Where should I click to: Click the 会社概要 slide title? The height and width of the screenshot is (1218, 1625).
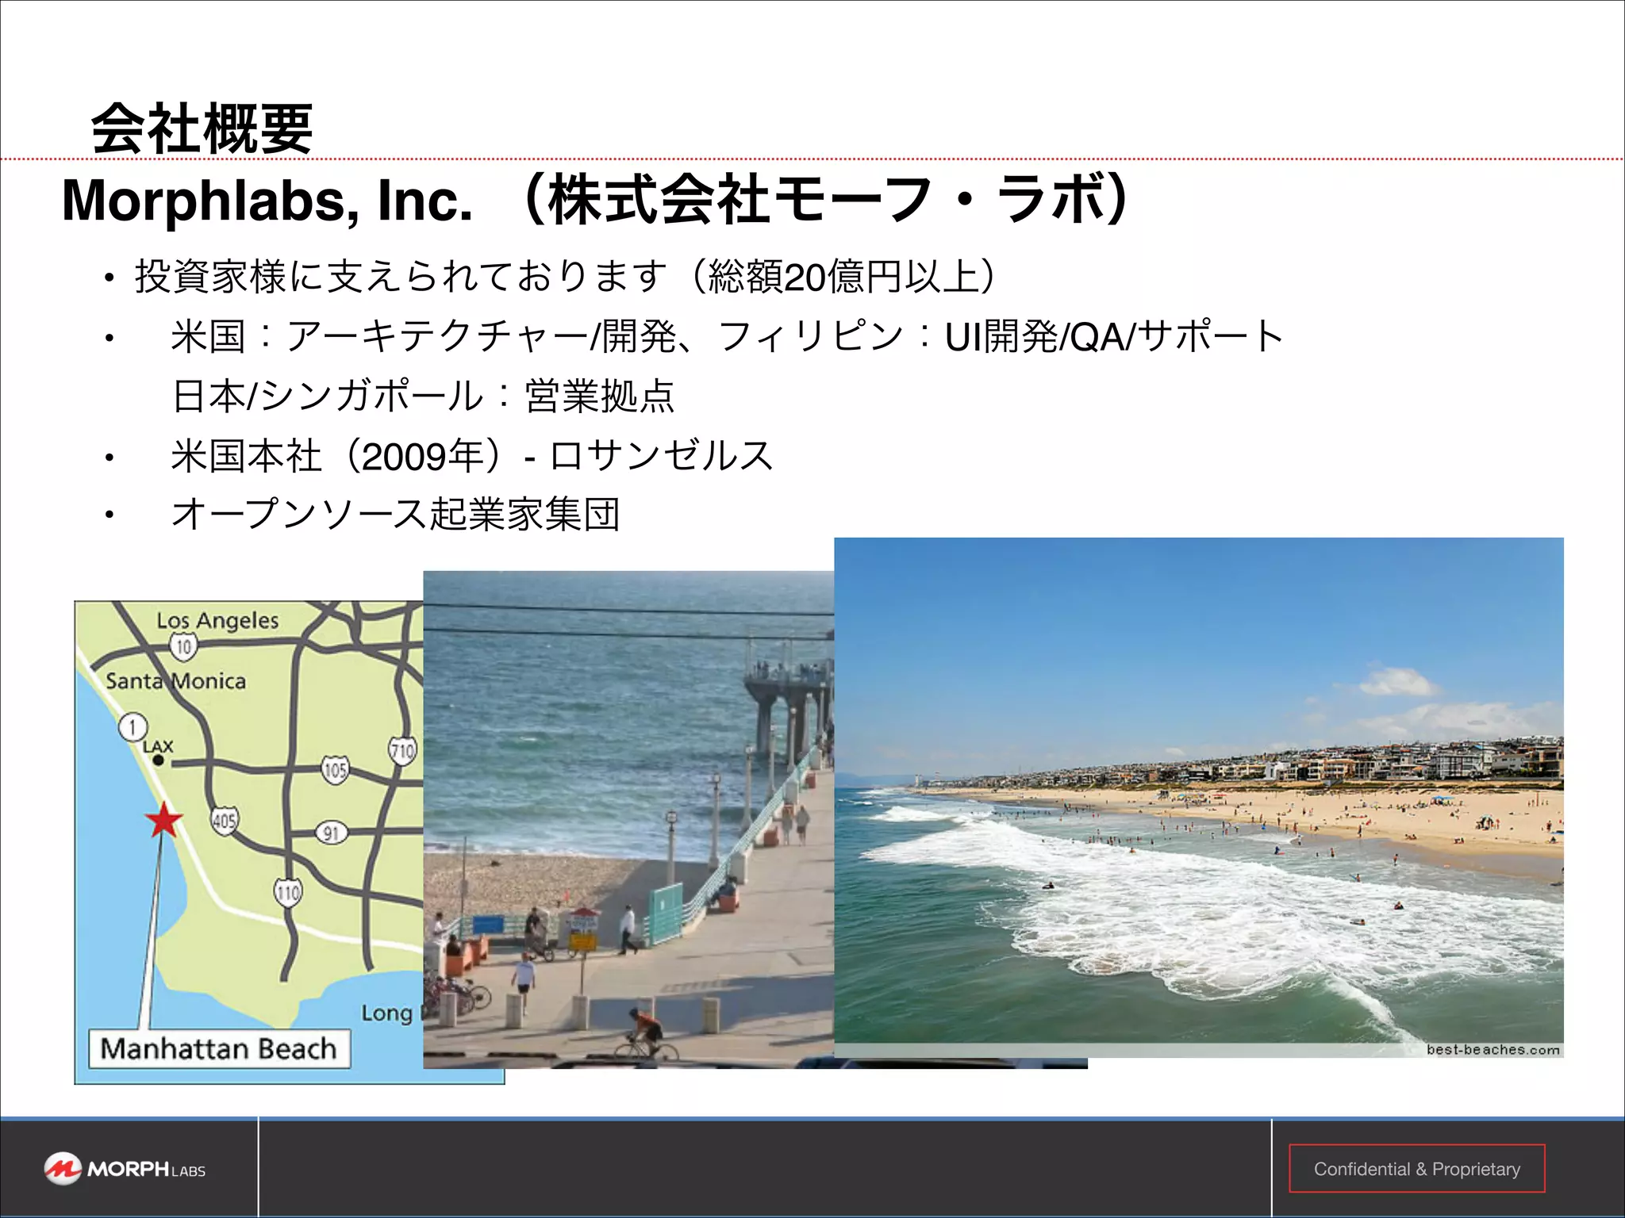pos(202,128)
